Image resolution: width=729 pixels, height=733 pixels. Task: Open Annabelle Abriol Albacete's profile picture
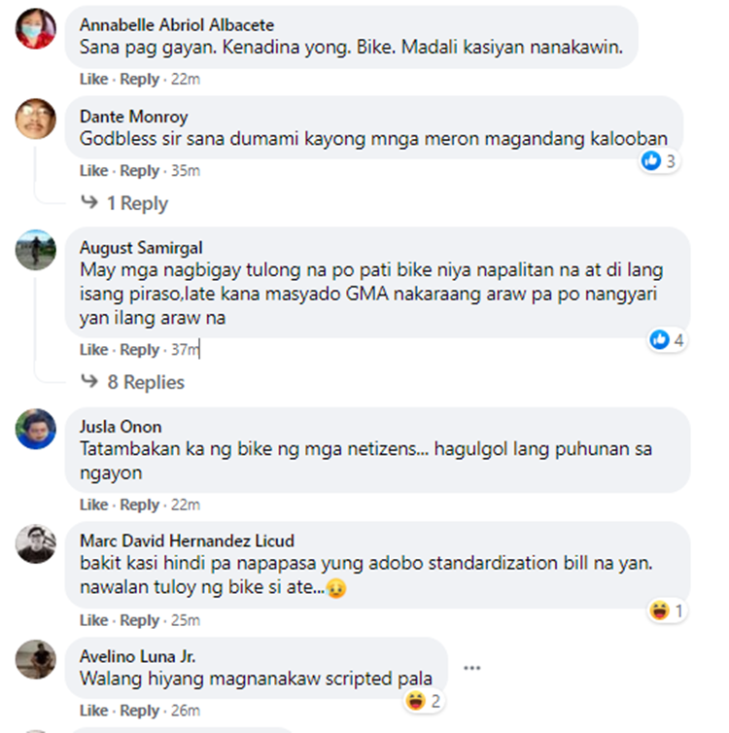click(x=36, y=28)
